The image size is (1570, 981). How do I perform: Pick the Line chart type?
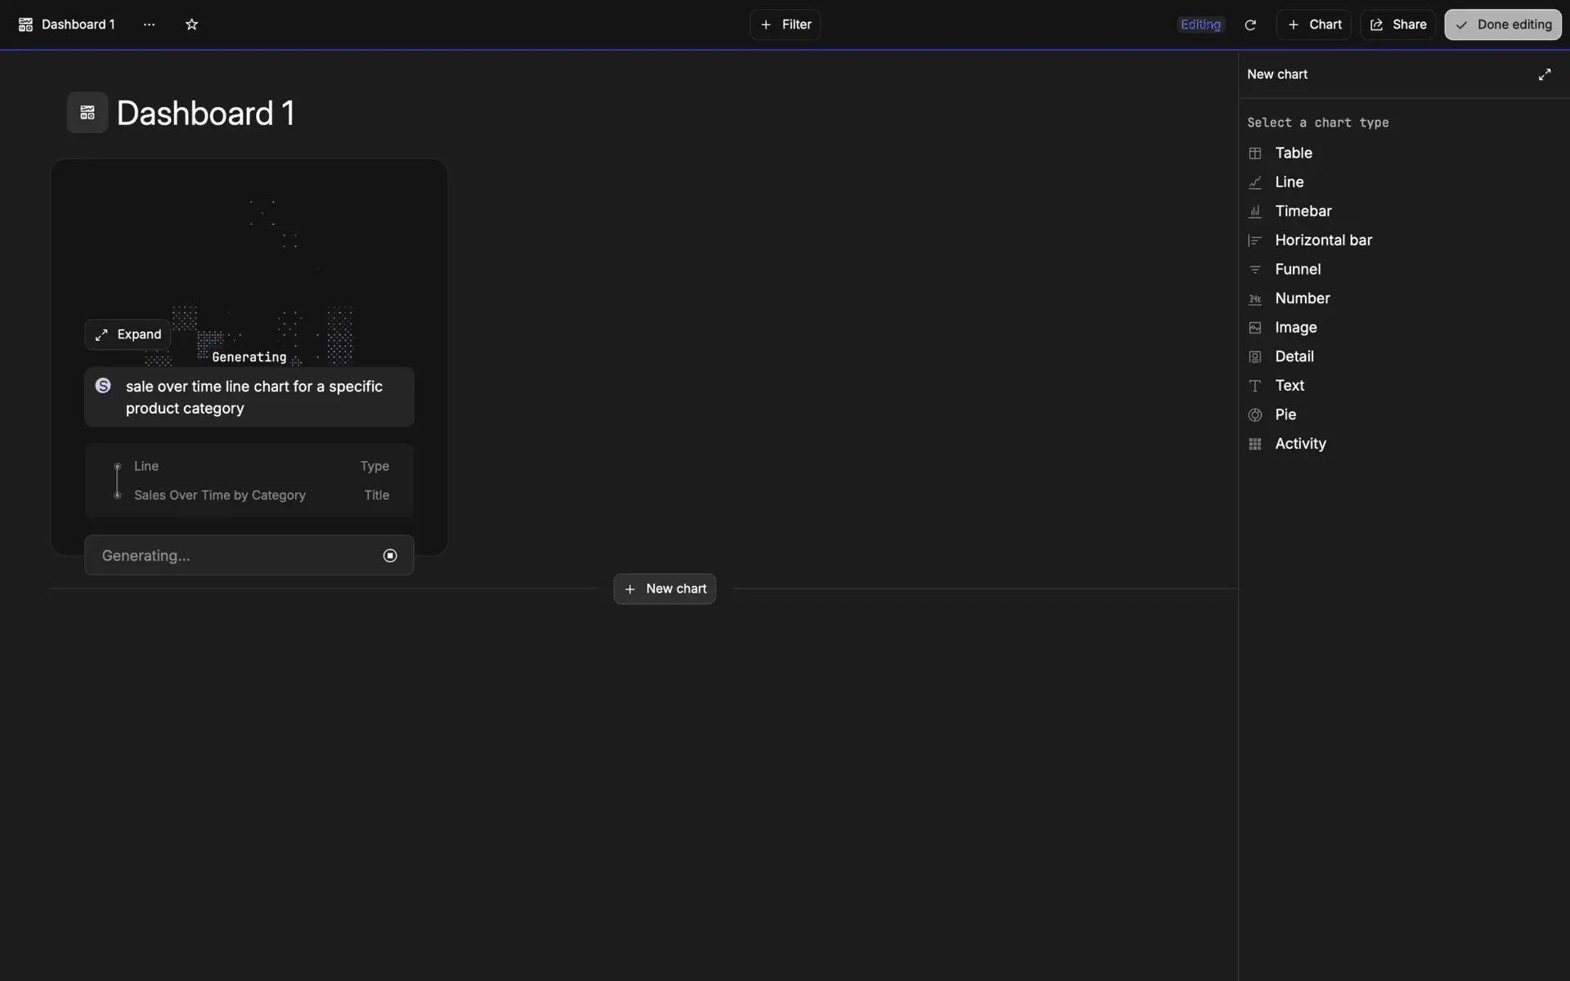click(x=1289, y=182)
